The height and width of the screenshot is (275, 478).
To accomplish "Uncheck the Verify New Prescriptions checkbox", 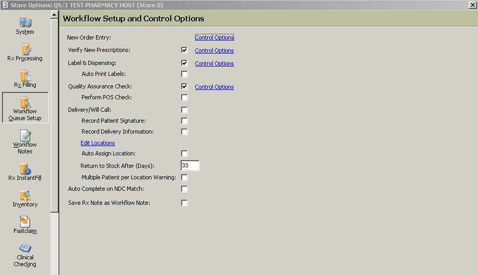I will pyautogui.click(x=184, y=50).
